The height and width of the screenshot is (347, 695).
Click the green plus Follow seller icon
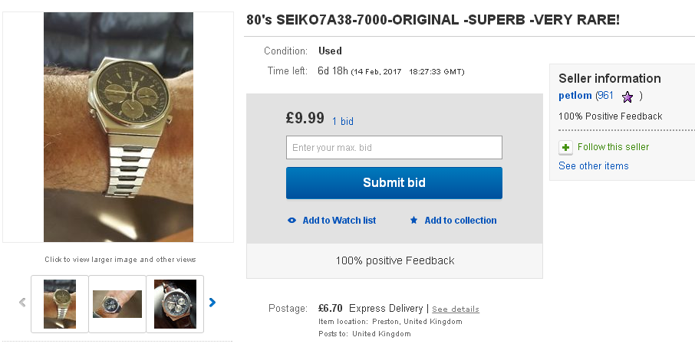pyautogui.click(x=565, y=147)
